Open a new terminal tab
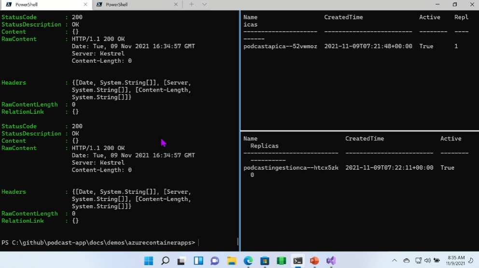This screenshot has width=479, height=268. tap(191, 4)
